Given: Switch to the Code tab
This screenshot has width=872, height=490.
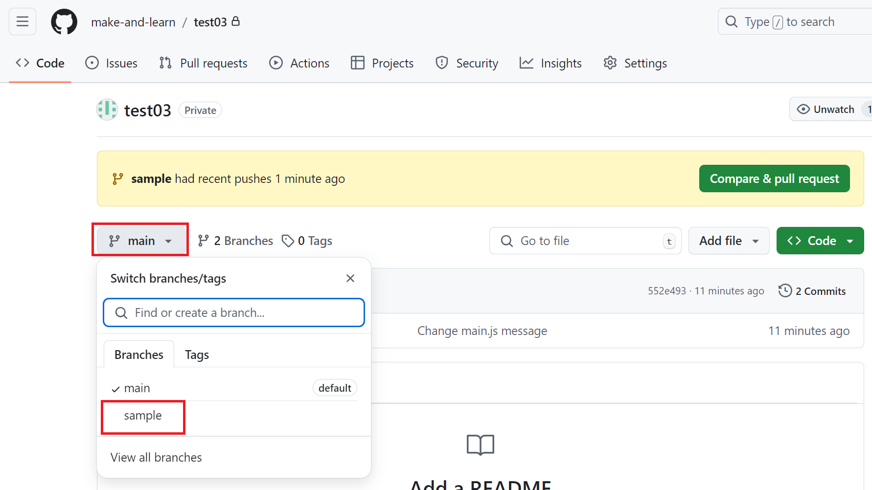Looking at the screenshot, I should [40, 63].
